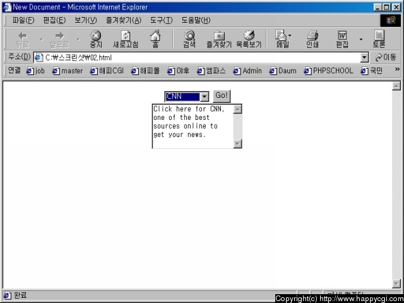Image resolution: width=404 pixels, height=303 pixels.
Task: Click the 연결 links bar label
Action: pos(14,70)
